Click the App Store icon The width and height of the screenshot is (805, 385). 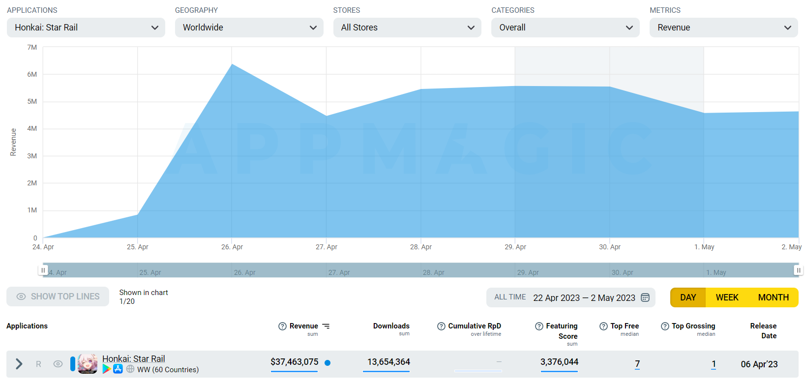118,369
